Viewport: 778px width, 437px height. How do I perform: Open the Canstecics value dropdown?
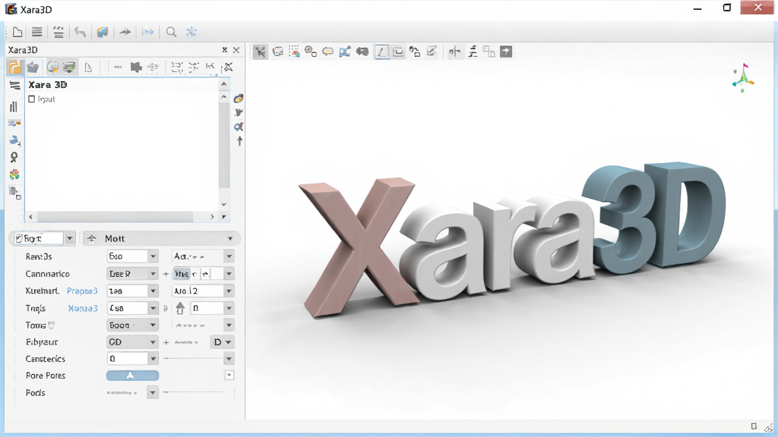[x=153, y=358]
